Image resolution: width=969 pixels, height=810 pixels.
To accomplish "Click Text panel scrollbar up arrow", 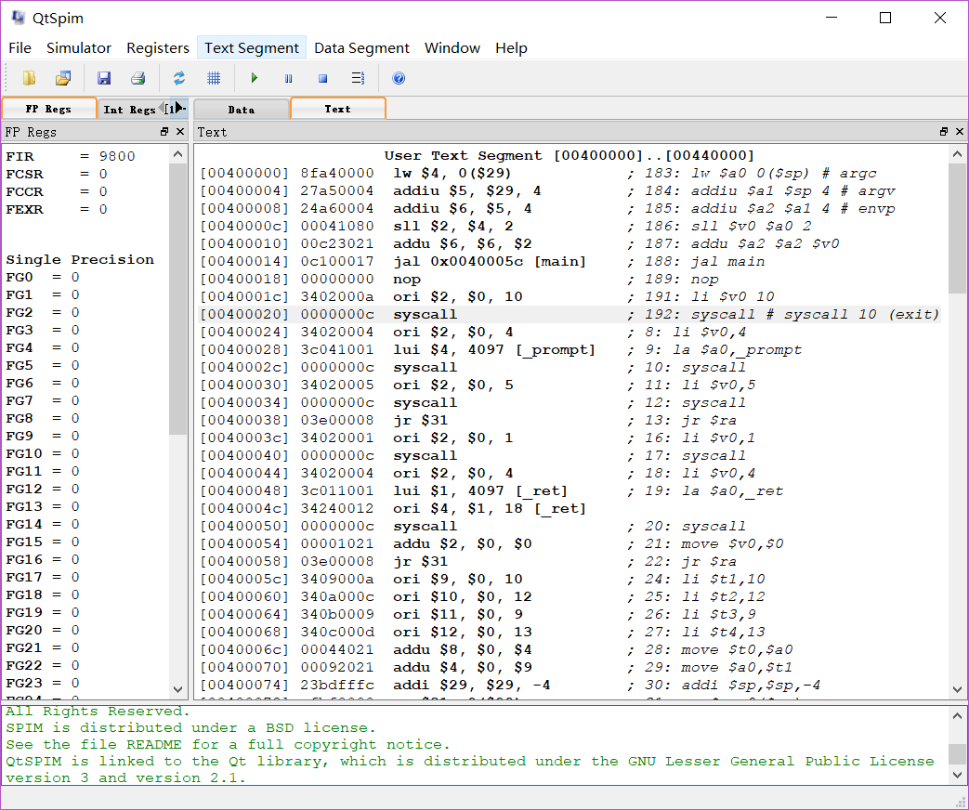I will pyautogui.click(x=957, y=154).
